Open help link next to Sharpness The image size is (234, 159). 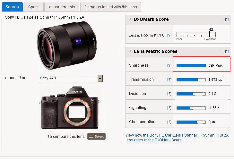pos(169,65)
